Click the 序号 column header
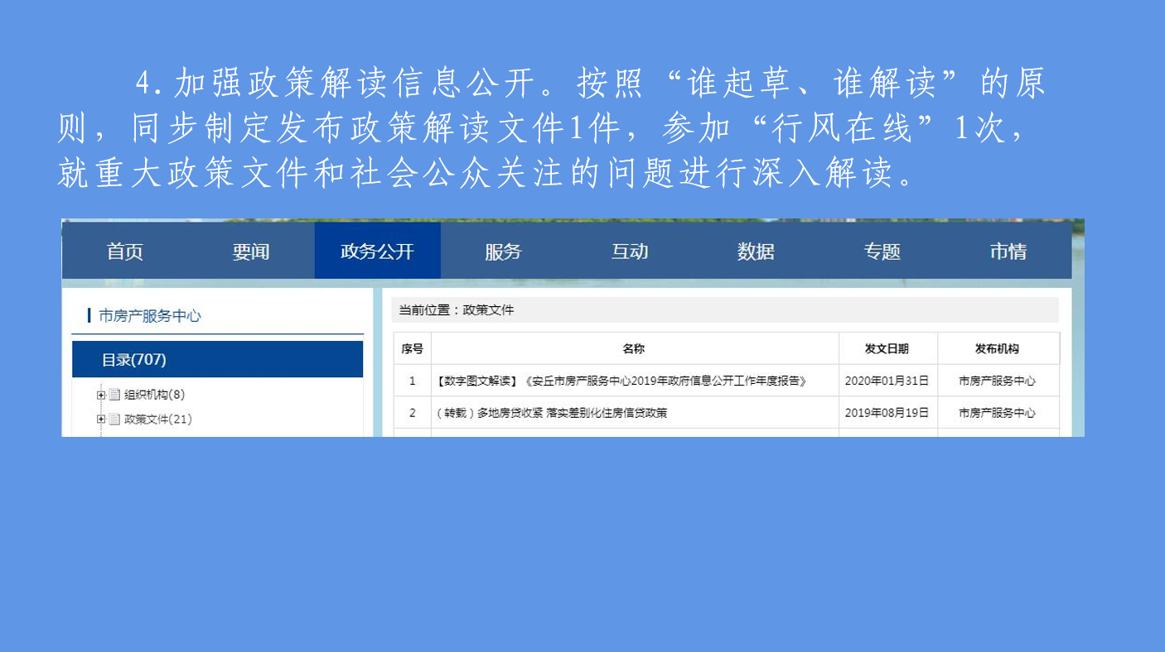The height and width of the screenshot is (652, 1165). click(x=412, y=348)
